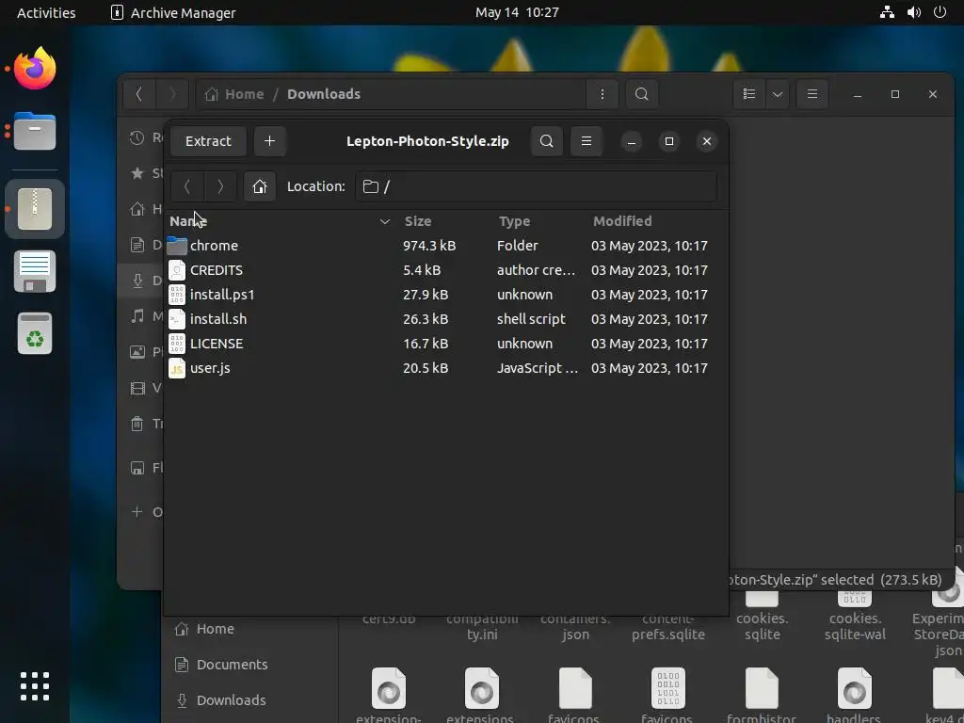Sort the archive list by Size column
Image resolution: width=964 pixels, height=723 pixels.
click(418, 221)
